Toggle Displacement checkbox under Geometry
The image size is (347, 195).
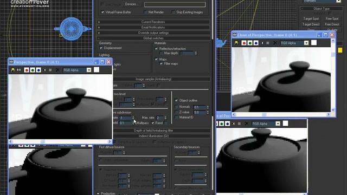tap(101, 48)
